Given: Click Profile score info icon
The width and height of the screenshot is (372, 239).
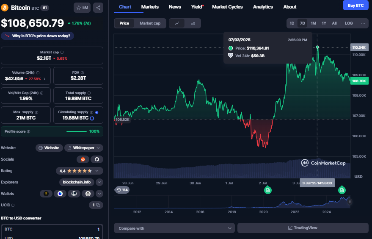Looking at the screenshot, I should 28,132.
